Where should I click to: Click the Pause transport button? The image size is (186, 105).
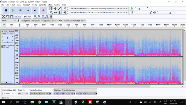click(6, 10)
